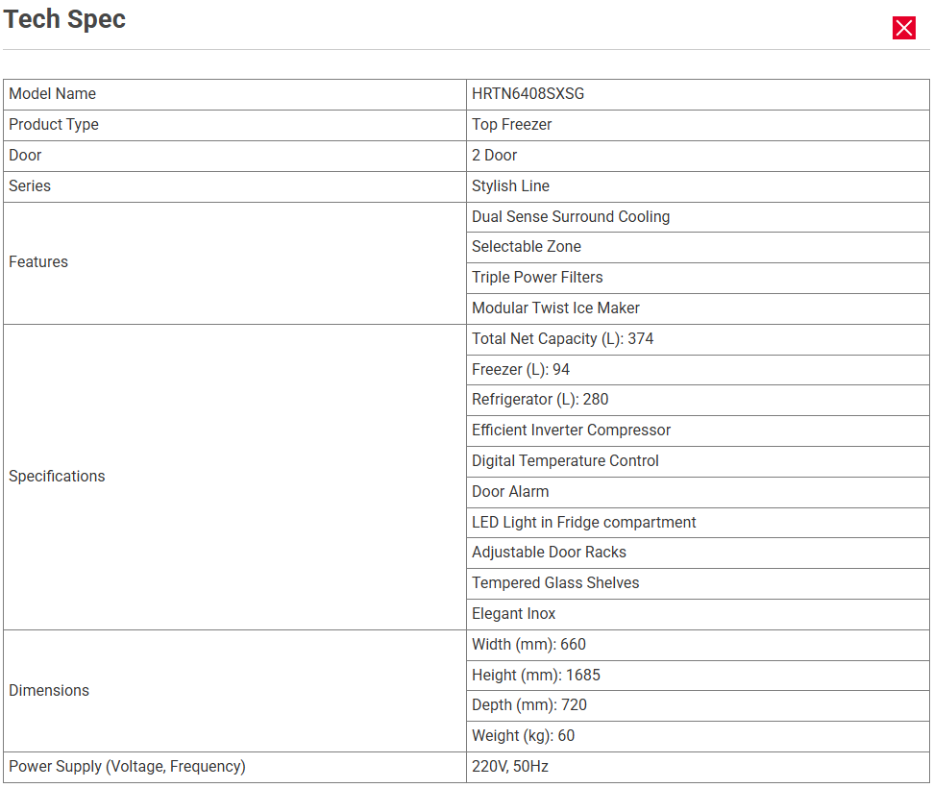Screen dimensions: 933x788
Task: Select LED Light in Fridge compartment
Action: pos(583,523)
